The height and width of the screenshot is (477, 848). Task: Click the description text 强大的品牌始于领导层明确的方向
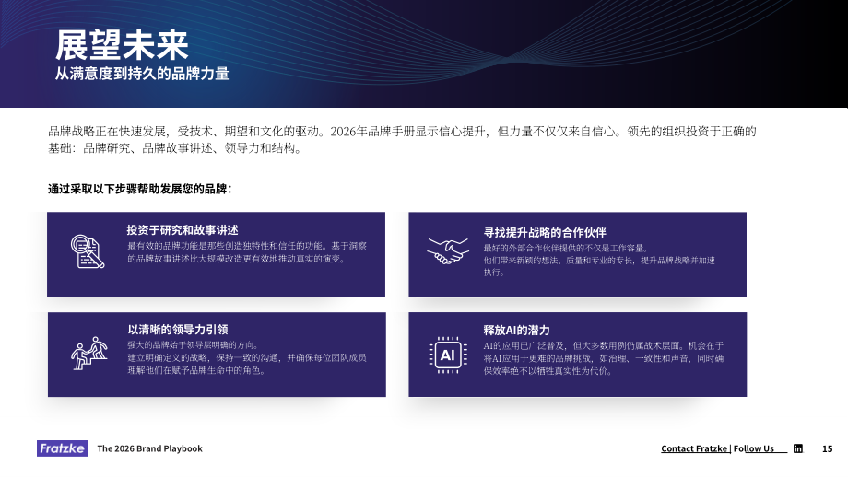(193, 344)
